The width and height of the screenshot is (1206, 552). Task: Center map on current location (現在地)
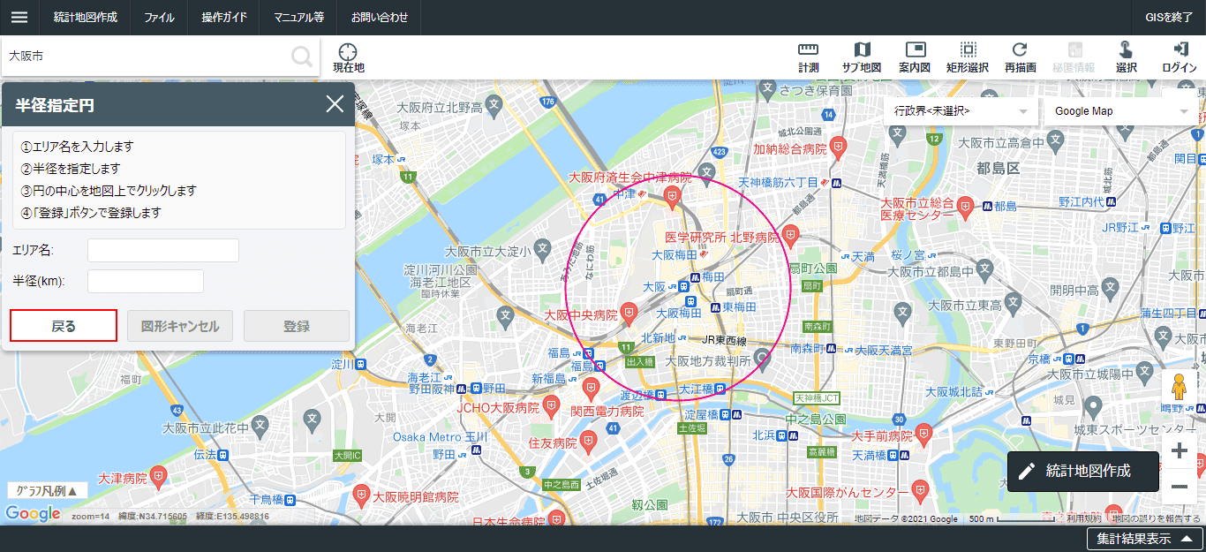[x=348, y=58]
